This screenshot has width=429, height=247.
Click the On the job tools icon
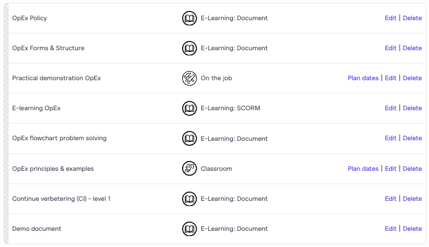point(190,78)
